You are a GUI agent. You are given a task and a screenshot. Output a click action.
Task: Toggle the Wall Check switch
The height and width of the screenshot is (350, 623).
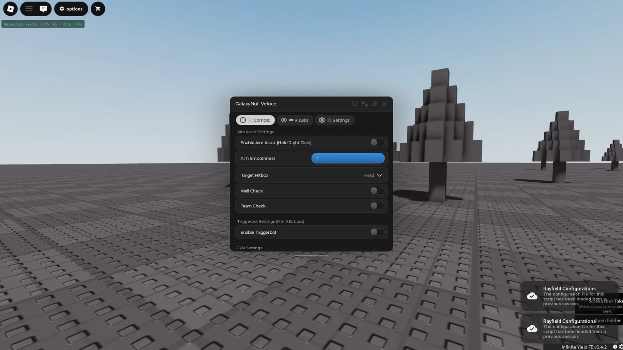coord(377,191)
